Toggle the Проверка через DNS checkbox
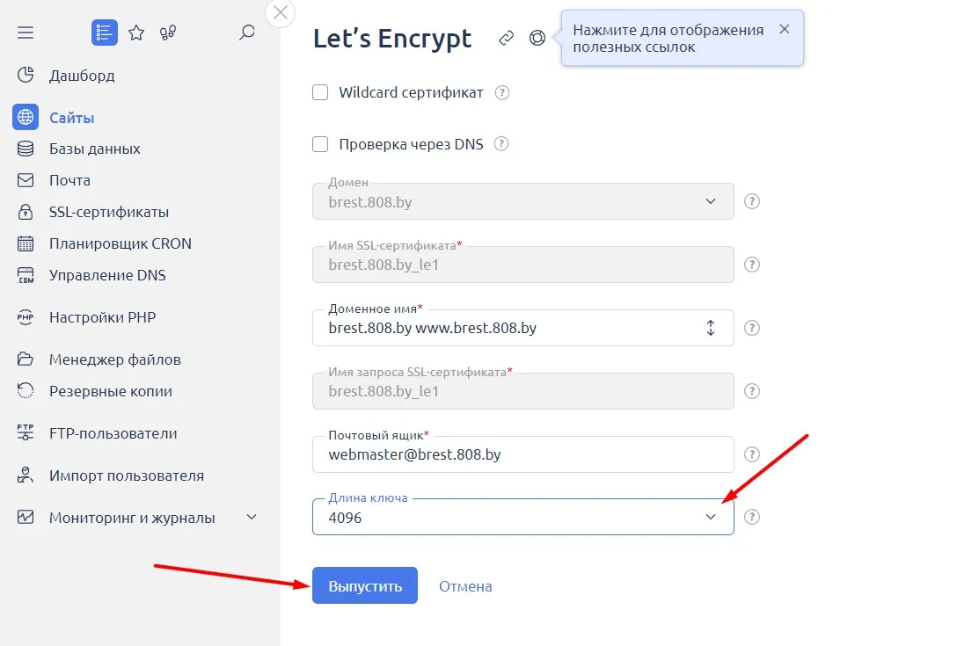 click(x=320, y=144)
